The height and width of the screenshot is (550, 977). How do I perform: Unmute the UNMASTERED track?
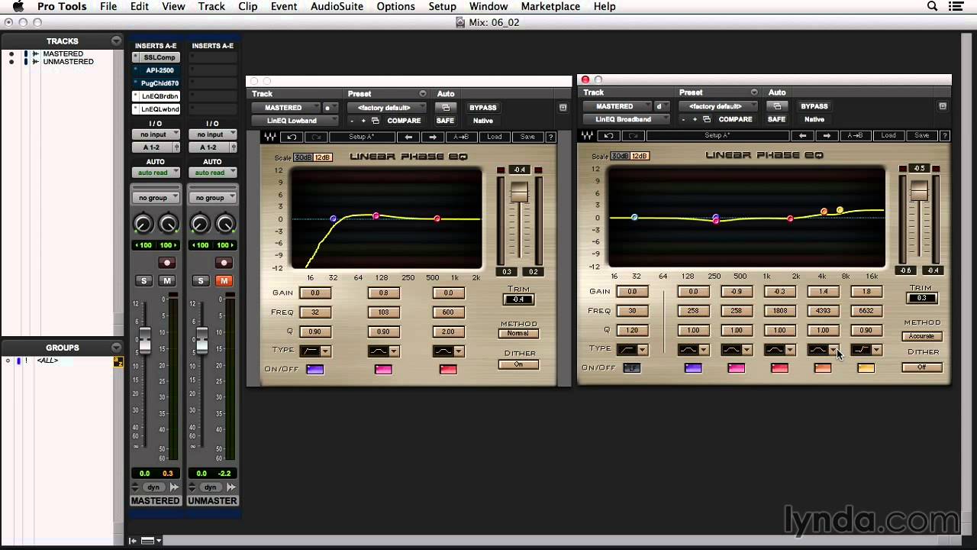[224, 281]
